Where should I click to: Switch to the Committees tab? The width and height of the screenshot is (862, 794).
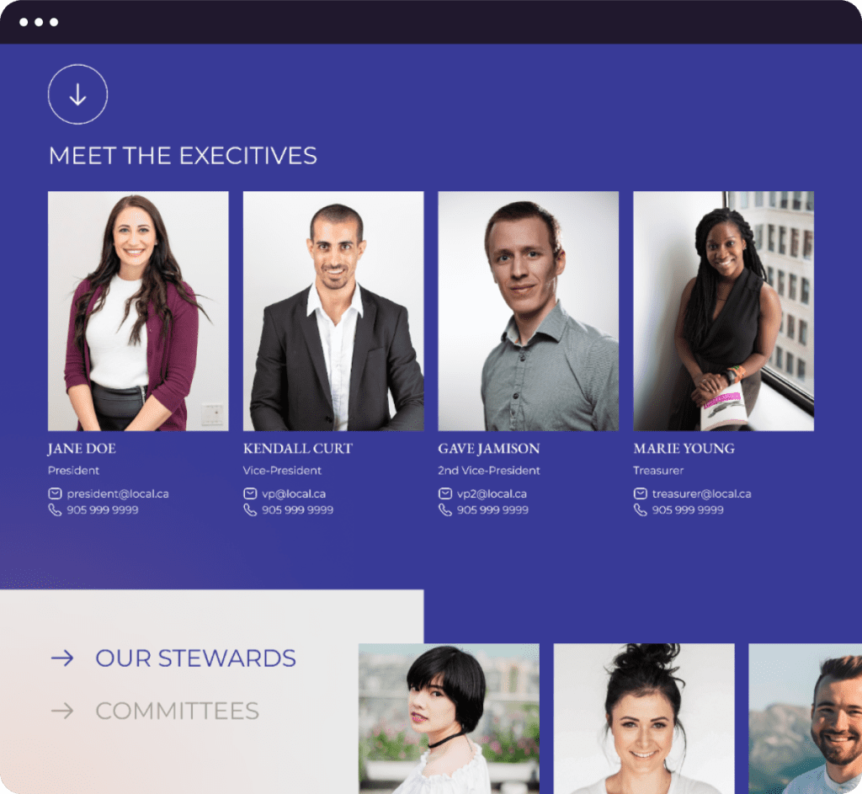(177, 711)
